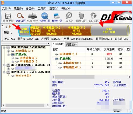Click drive icon beside 本地磁盘(C:) in the table
133x114 pixels.
[57, 54]
